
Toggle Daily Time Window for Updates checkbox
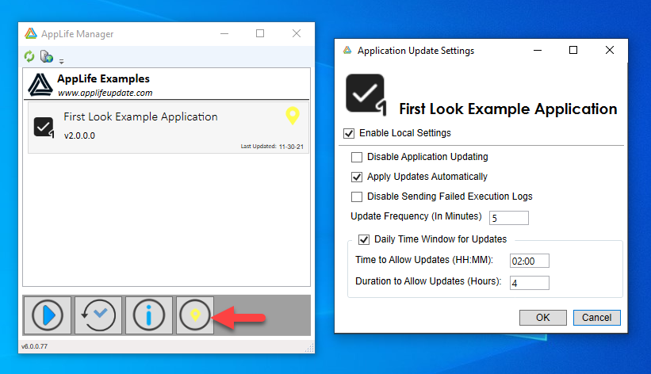[x=364, y=239]
